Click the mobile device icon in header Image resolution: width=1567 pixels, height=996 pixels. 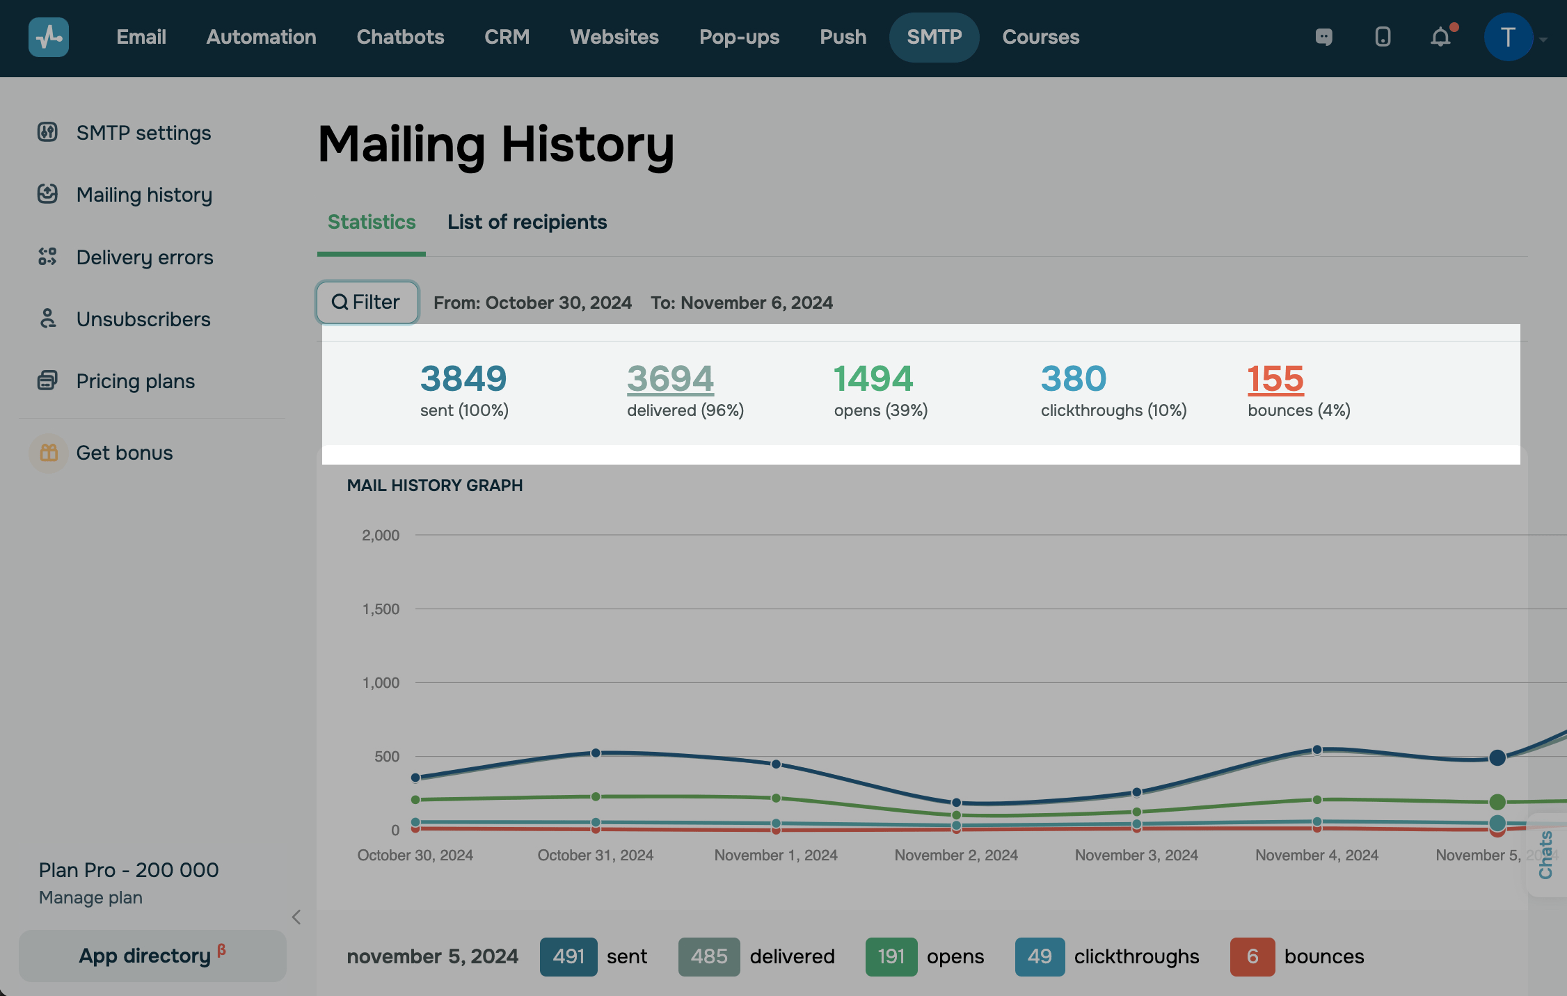point(1383,37)
